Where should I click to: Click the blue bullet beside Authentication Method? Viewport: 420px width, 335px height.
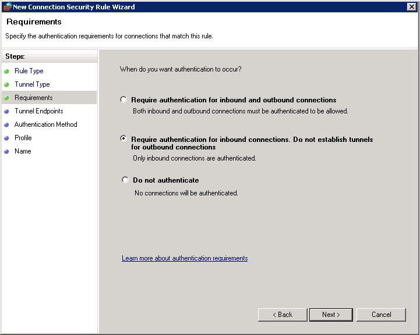[x=6, y=124]
